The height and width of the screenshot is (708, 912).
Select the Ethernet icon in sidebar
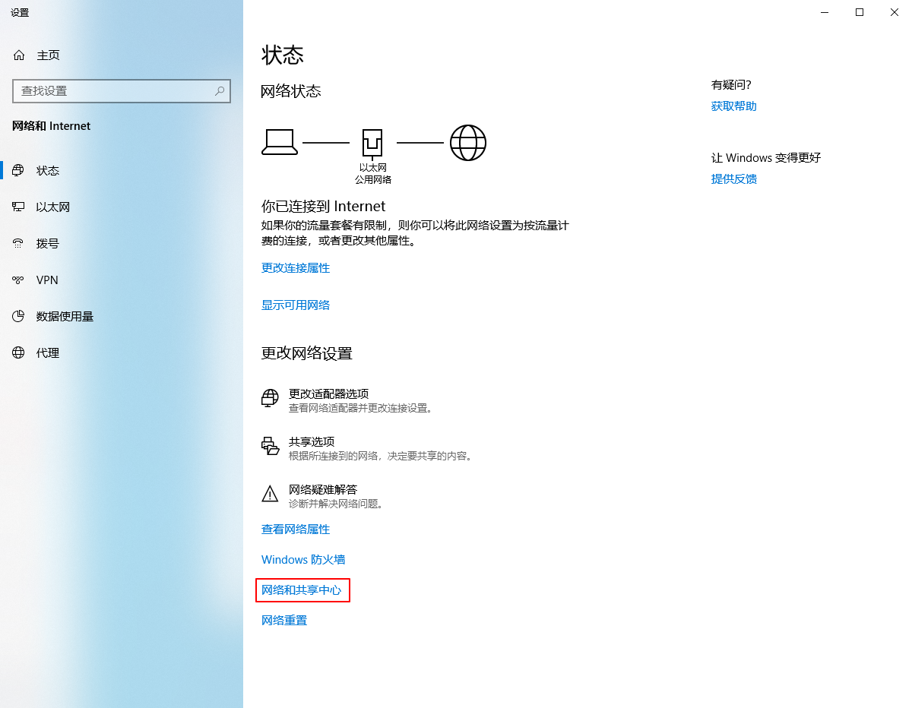[x=19, y=207]
